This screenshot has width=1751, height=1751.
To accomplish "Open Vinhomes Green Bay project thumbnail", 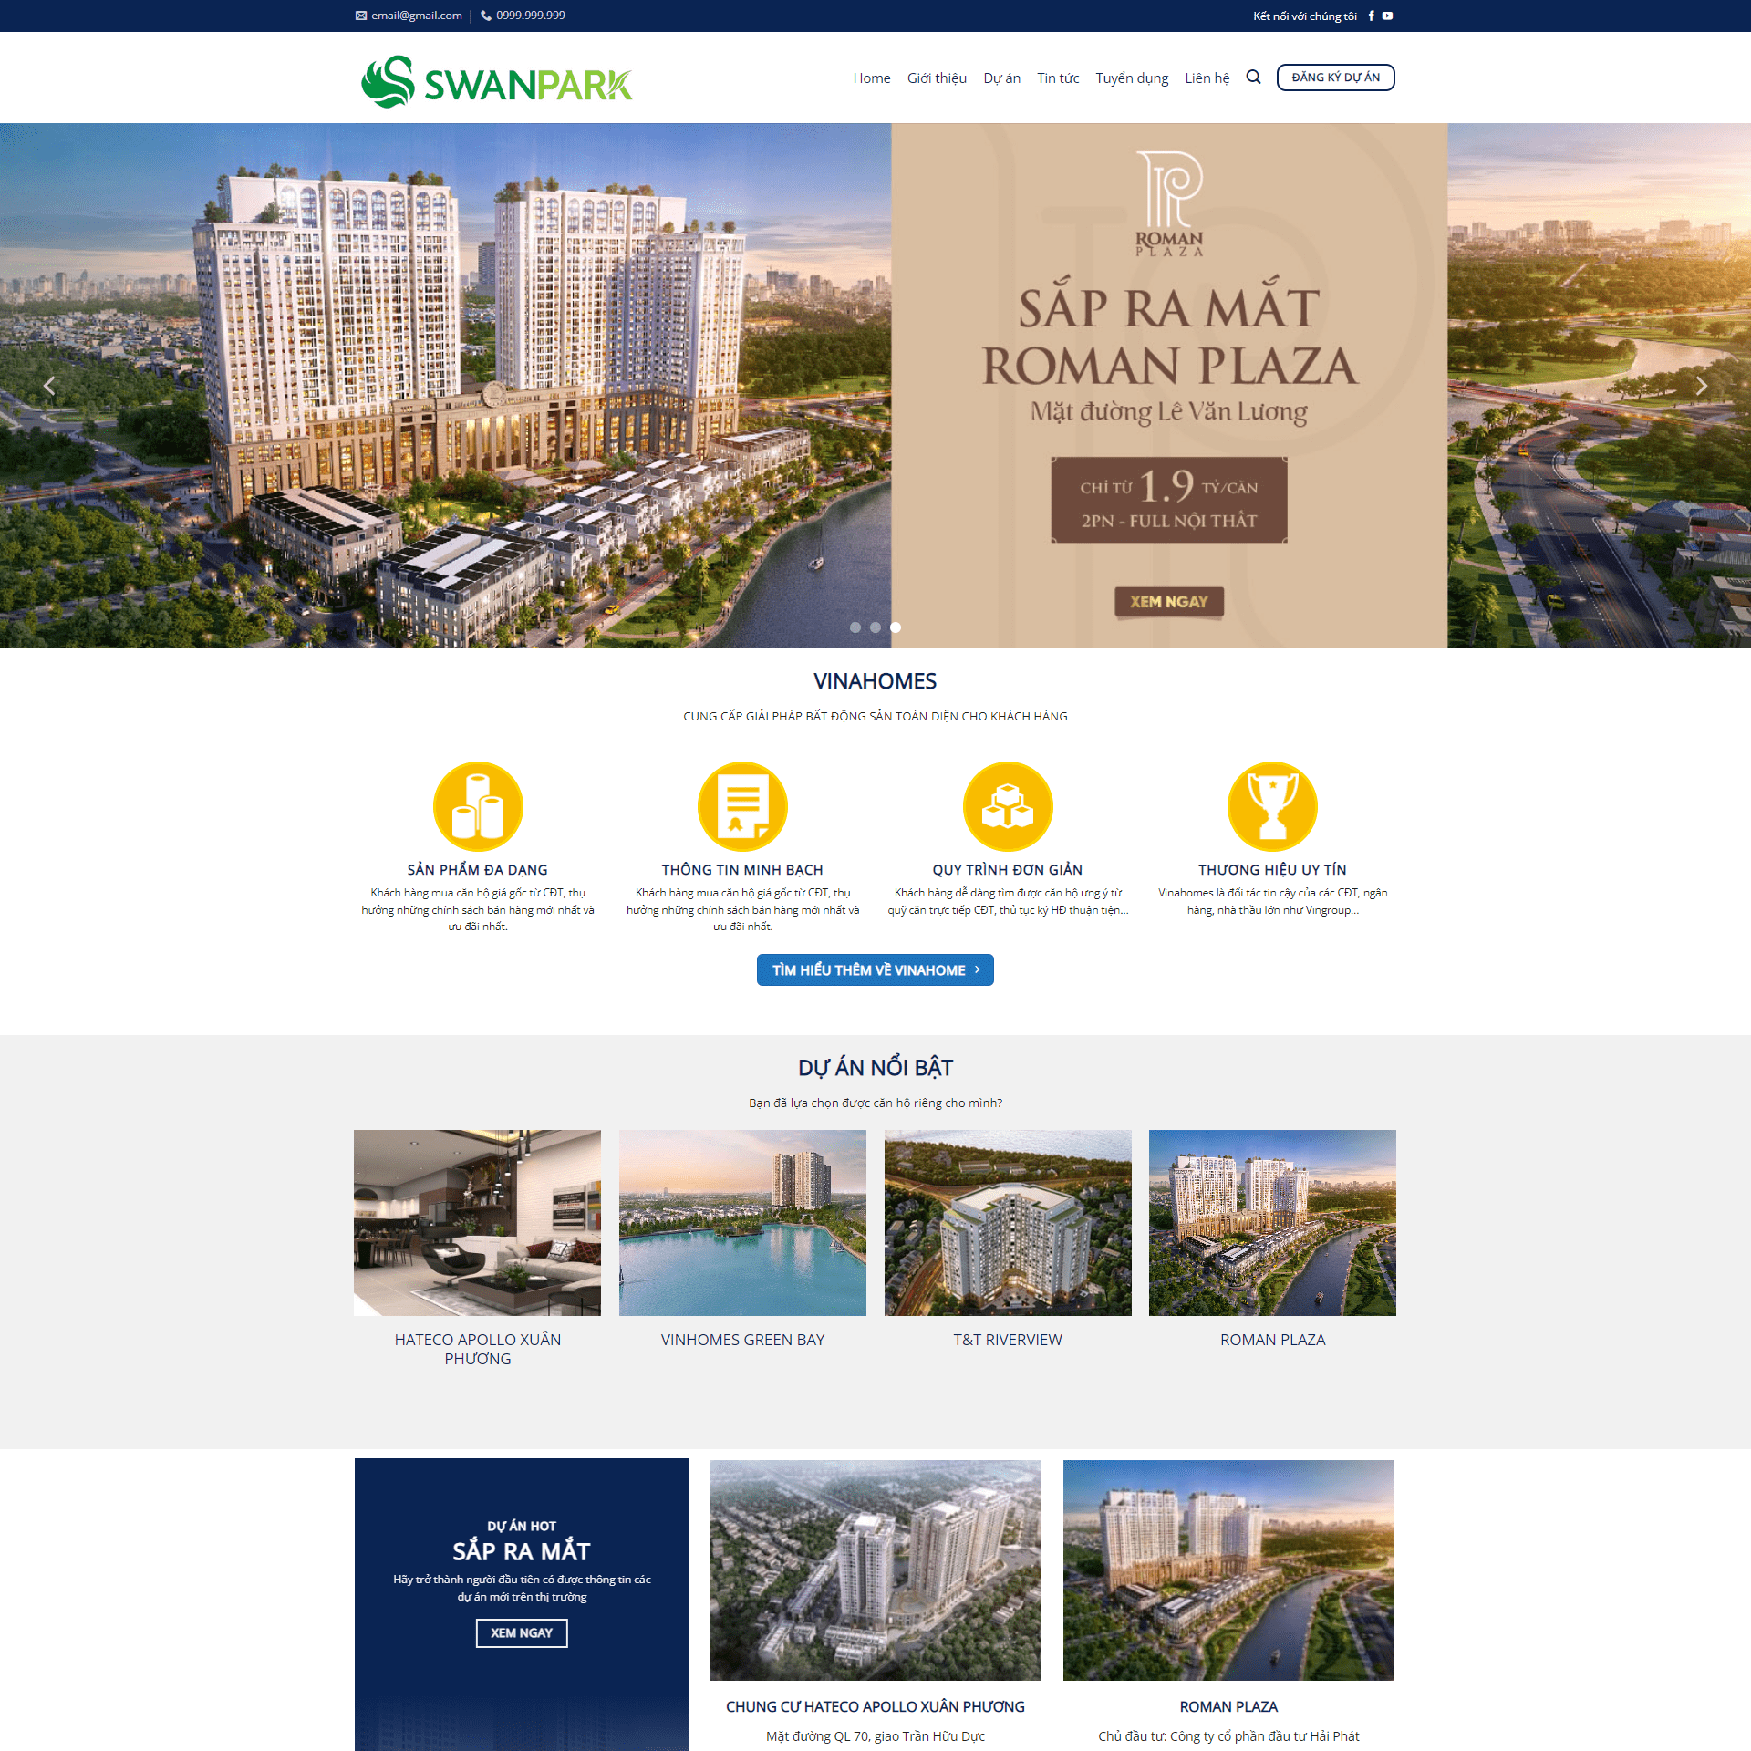I will pos(742,1222).
